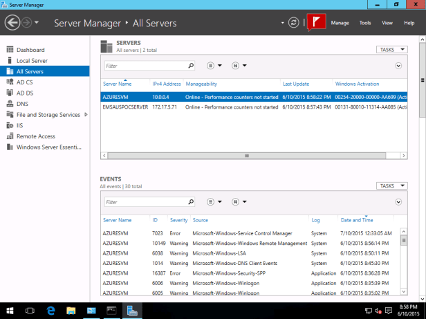Open the Tools menu
Image resolution: width=426 pixels, height=319 pixels.
pos(365,23)
